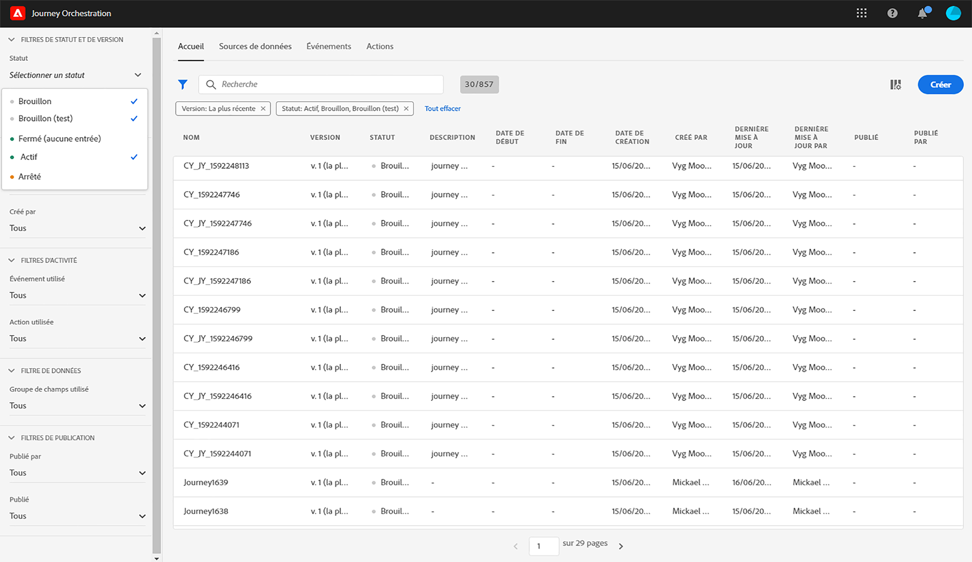Open the 'Publié par' dropdown

[x=78, y=473]
